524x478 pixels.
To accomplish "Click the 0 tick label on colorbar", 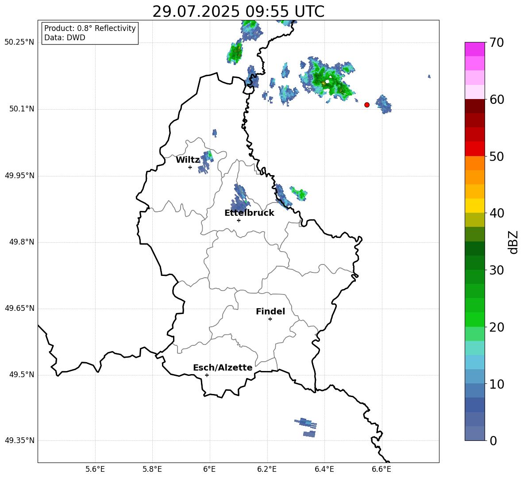I will pyautogui.click(x=493, y=440).
